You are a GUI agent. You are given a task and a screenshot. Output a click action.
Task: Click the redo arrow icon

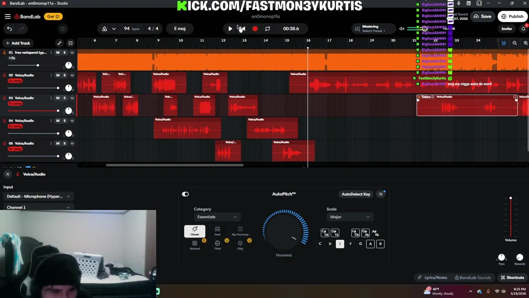click(22, 29)
